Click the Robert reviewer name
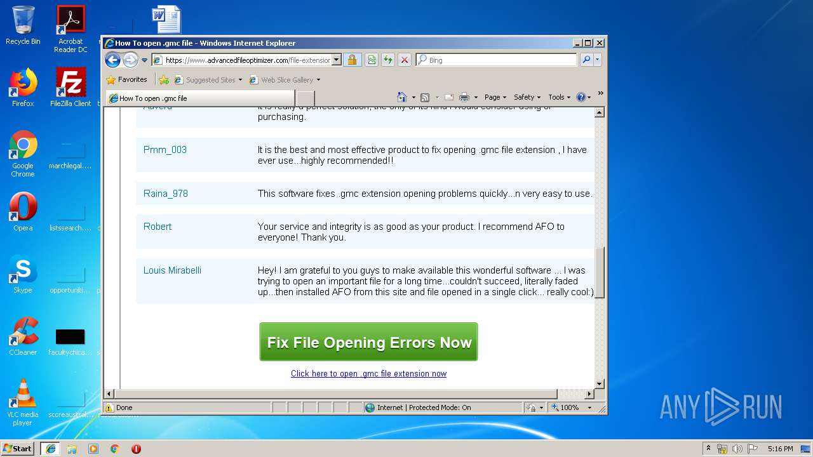Viewport: 813px width, 457px height. 158,227
